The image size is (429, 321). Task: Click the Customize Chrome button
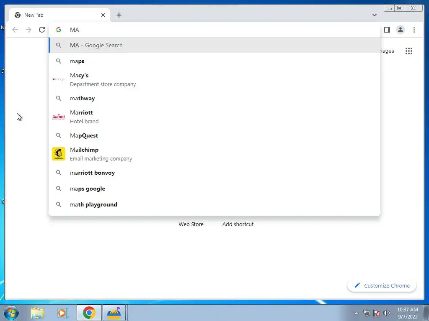[x=382, y=285]
